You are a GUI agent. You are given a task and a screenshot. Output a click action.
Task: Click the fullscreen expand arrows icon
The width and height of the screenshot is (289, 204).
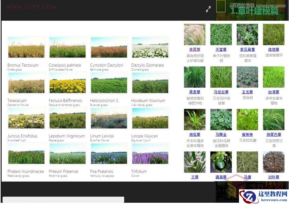[x=209, y=9]
